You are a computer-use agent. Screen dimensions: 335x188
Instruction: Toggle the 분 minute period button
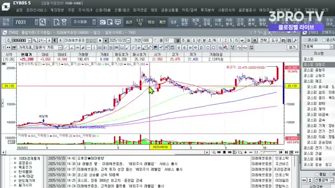click(x=204, y=40)
